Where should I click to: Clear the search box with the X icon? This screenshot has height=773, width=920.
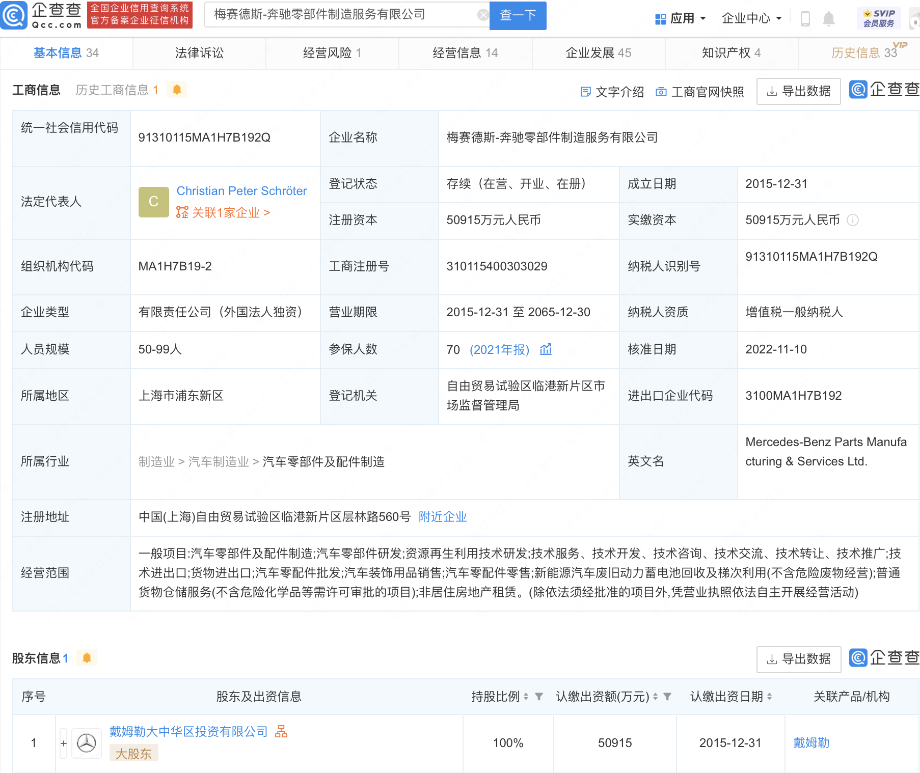pos(482,15)
